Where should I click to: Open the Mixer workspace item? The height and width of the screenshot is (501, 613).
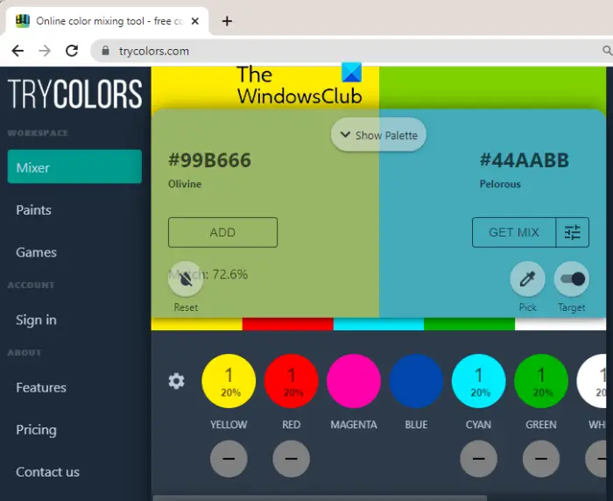coord(74,166)
